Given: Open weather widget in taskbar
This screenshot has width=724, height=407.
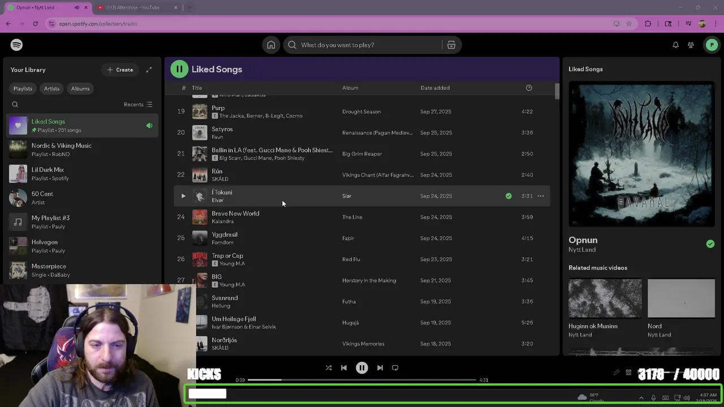Looking at the screenshot, I should click(590, 397).
